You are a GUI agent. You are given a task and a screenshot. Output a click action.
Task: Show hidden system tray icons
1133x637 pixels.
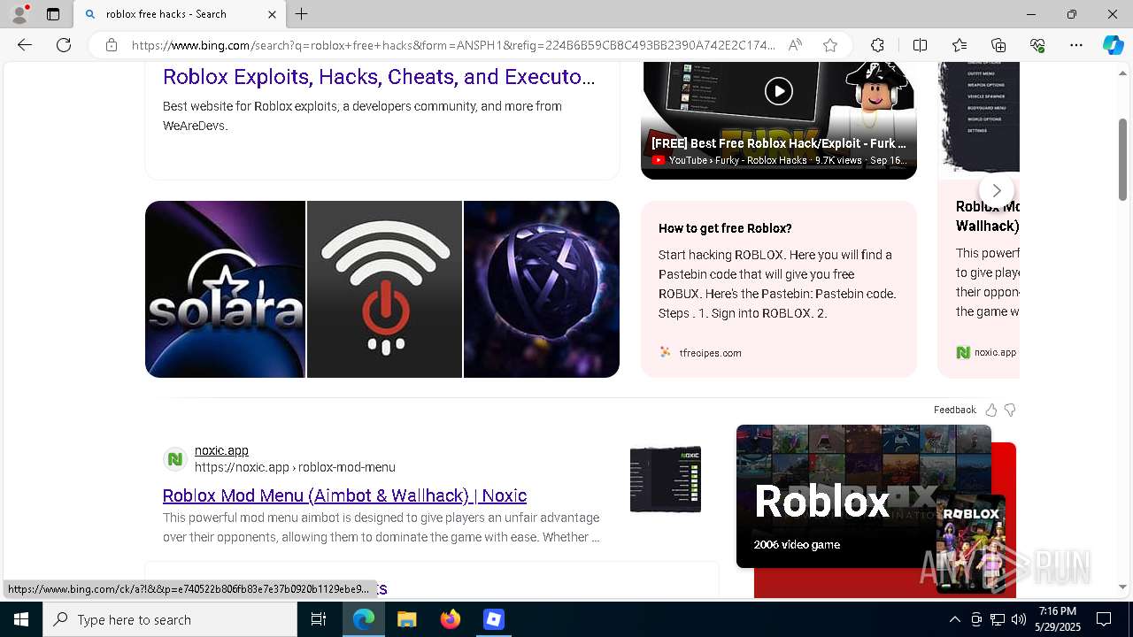pos(954,619)
